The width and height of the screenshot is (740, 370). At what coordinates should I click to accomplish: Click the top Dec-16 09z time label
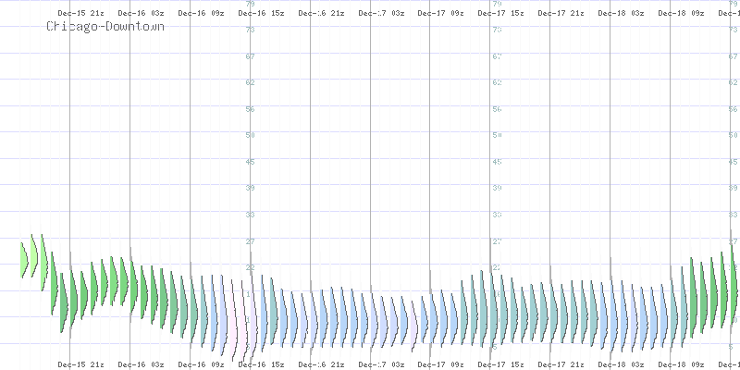(201, 14)
